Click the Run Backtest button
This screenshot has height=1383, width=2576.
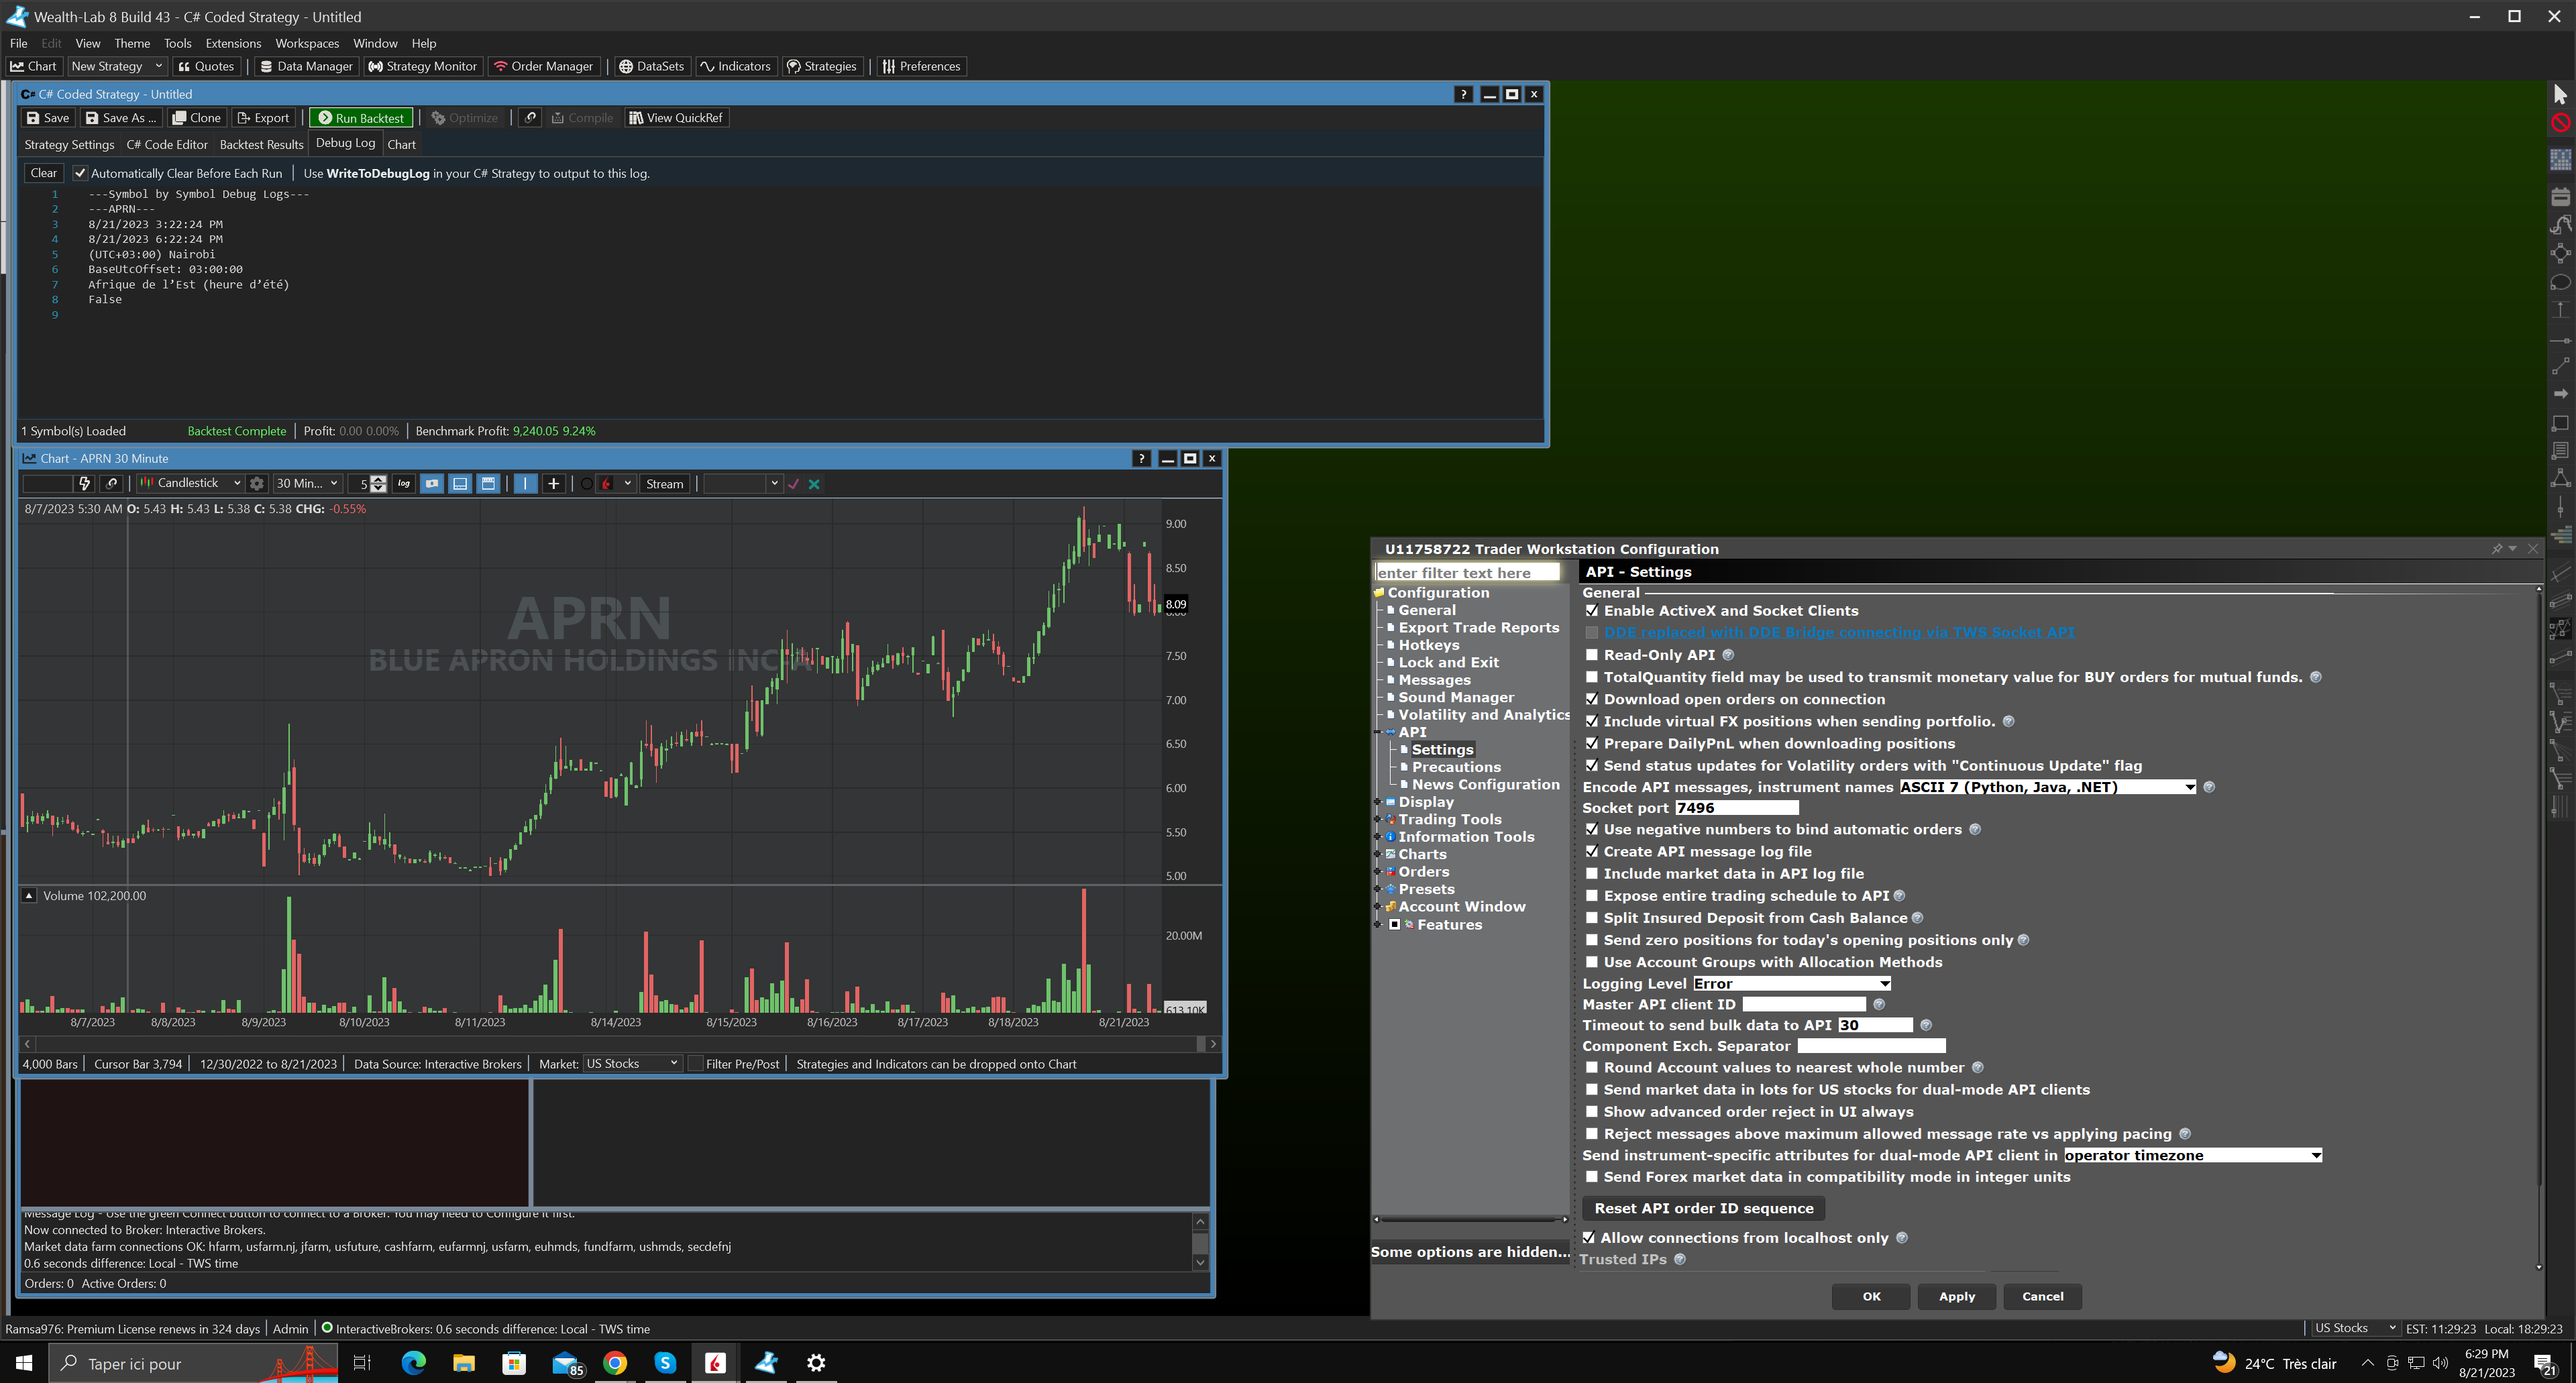point(360,118)
